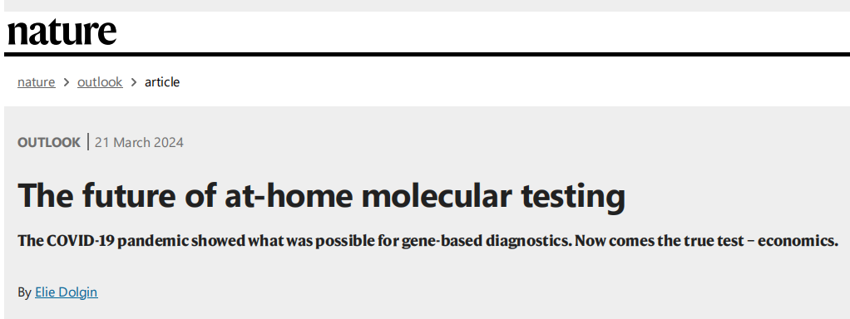Viewport: 850px width, 319px height.
Task: Click the article headline about molecular testing
Action: (322, 196)
